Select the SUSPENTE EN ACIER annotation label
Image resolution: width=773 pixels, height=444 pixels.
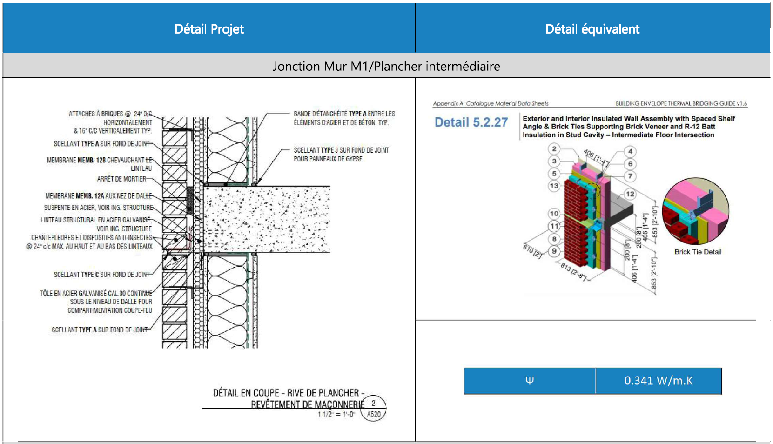[x=98, y=208]
